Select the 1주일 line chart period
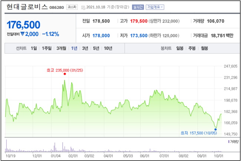 coord(47,48)
